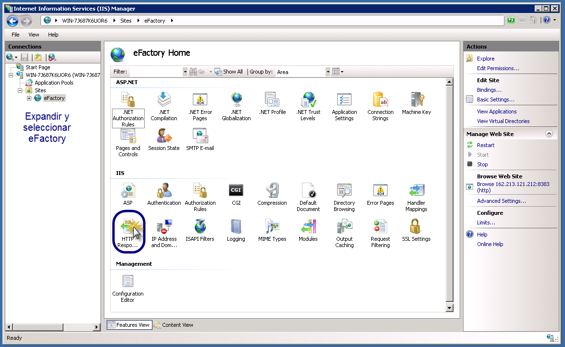Collapse the Sites tree node

(20, 90)
